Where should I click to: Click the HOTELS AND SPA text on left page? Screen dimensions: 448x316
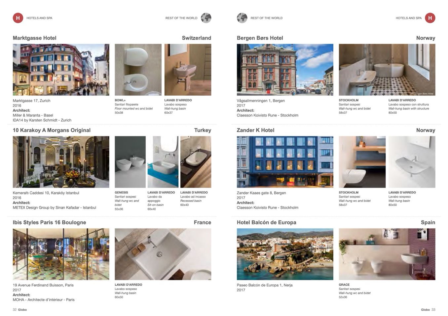pos(39,18)
